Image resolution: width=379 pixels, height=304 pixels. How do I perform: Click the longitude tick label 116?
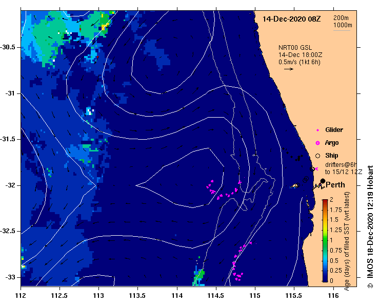point(333,296)
